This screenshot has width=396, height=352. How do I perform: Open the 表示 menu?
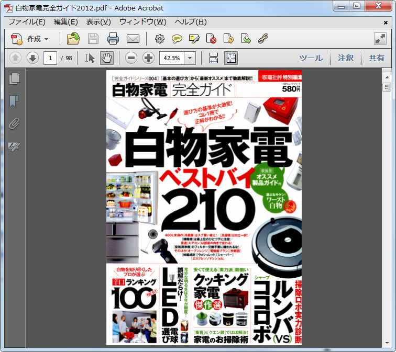pyautogui.click(x=98, y=22)
